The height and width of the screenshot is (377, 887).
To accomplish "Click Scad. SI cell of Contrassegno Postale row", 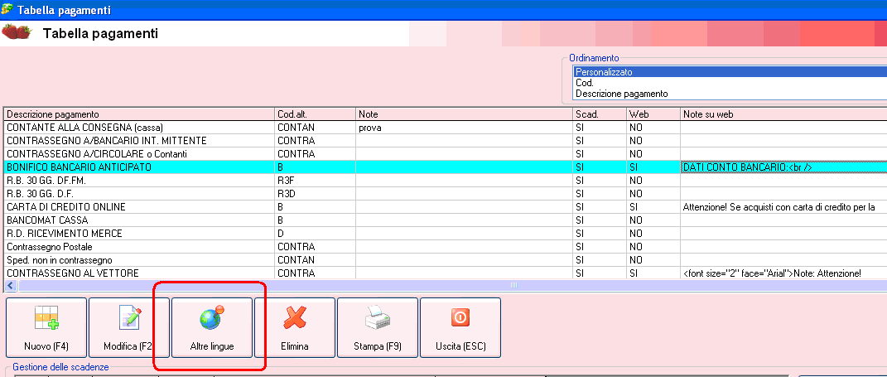I will click(x=599, y=247).
